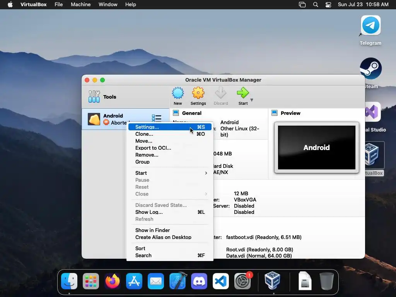This screenshot has height=297, width=396.
Task: Select Show Log... menu entry
Action: click(170, 212)
